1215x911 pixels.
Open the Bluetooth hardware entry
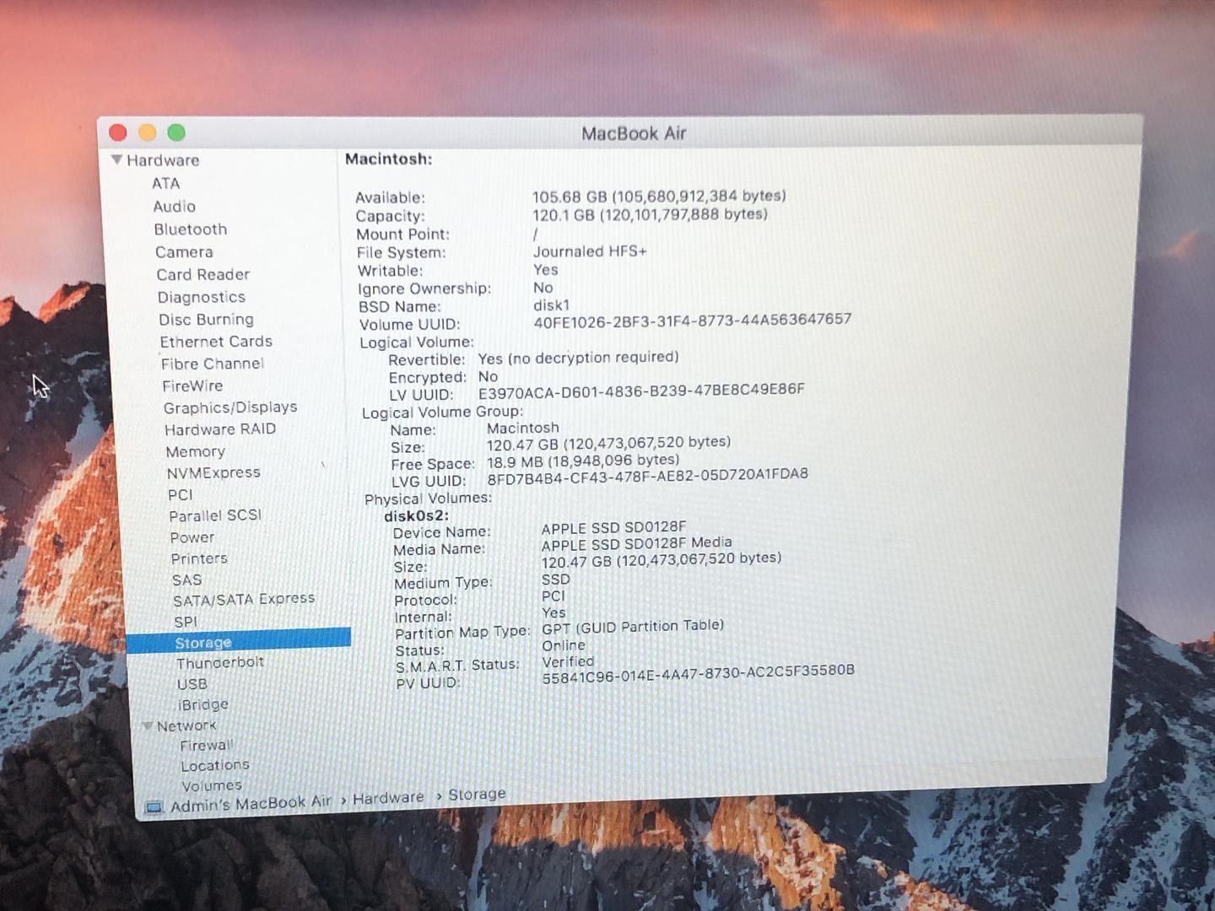(x=190, y=229)
